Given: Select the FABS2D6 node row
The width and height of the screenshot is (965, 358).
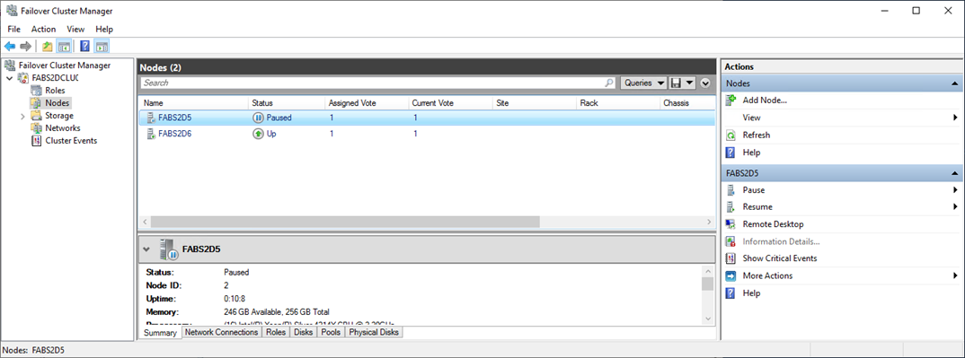Looking at the screenshot, I should [427, 134].
